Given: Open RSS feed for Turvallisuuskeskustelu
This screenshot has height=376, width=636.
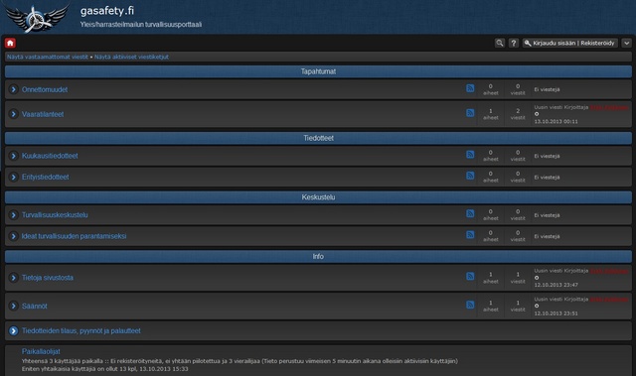Looking at the screenshot, I should pos(470,213).
